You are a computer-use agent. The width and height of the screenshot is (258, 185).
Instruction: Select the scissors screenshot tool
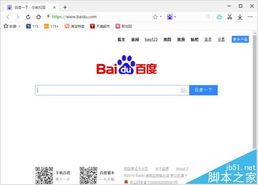click(x=230, y=17)
